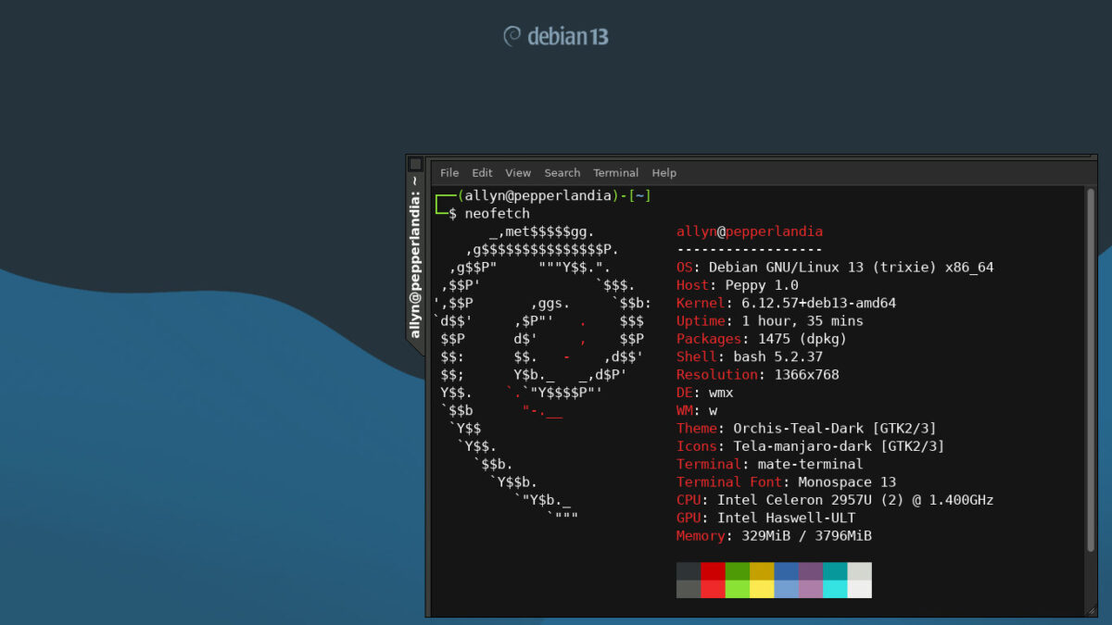Open the Edit menu
The height and width of the screenshot is (625, 1112).
pos(482,172)
